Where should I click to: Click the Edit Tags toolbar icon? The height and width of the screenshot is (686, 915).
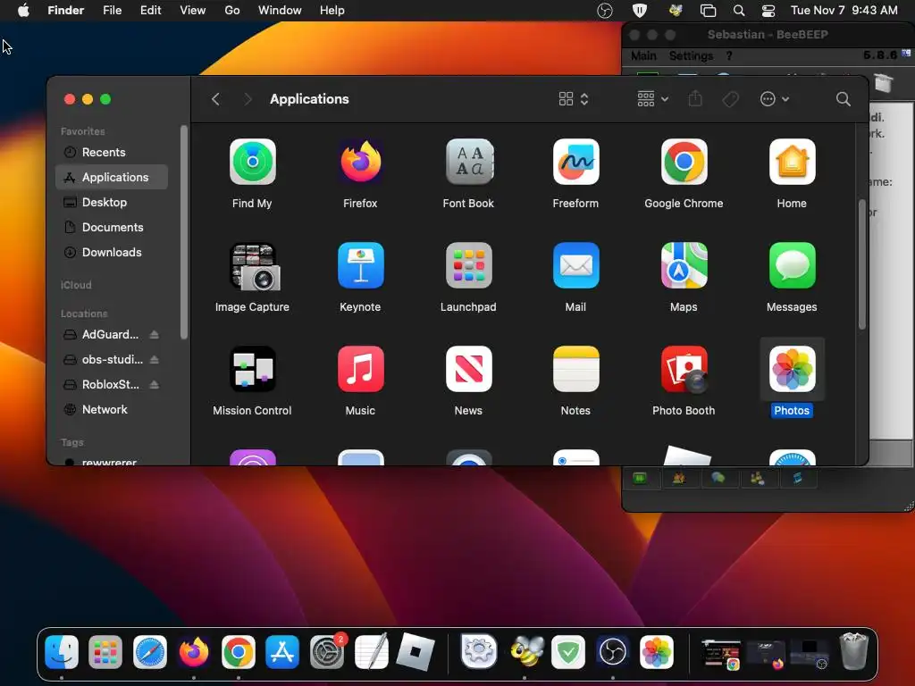tap(730, 99)
